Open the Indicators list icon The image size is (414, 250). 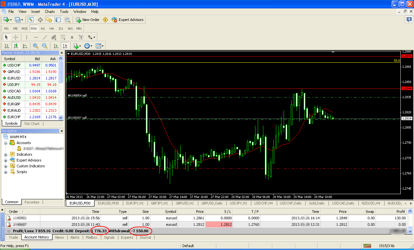pos(76,46)
